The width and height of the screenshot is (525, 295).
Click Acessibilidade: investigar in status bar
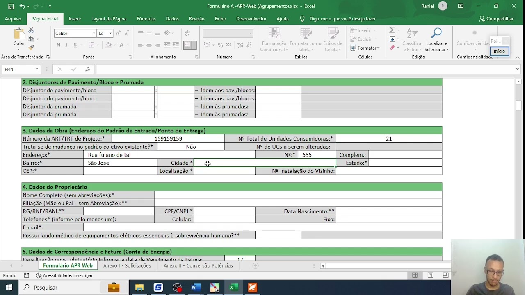[64, 275]
